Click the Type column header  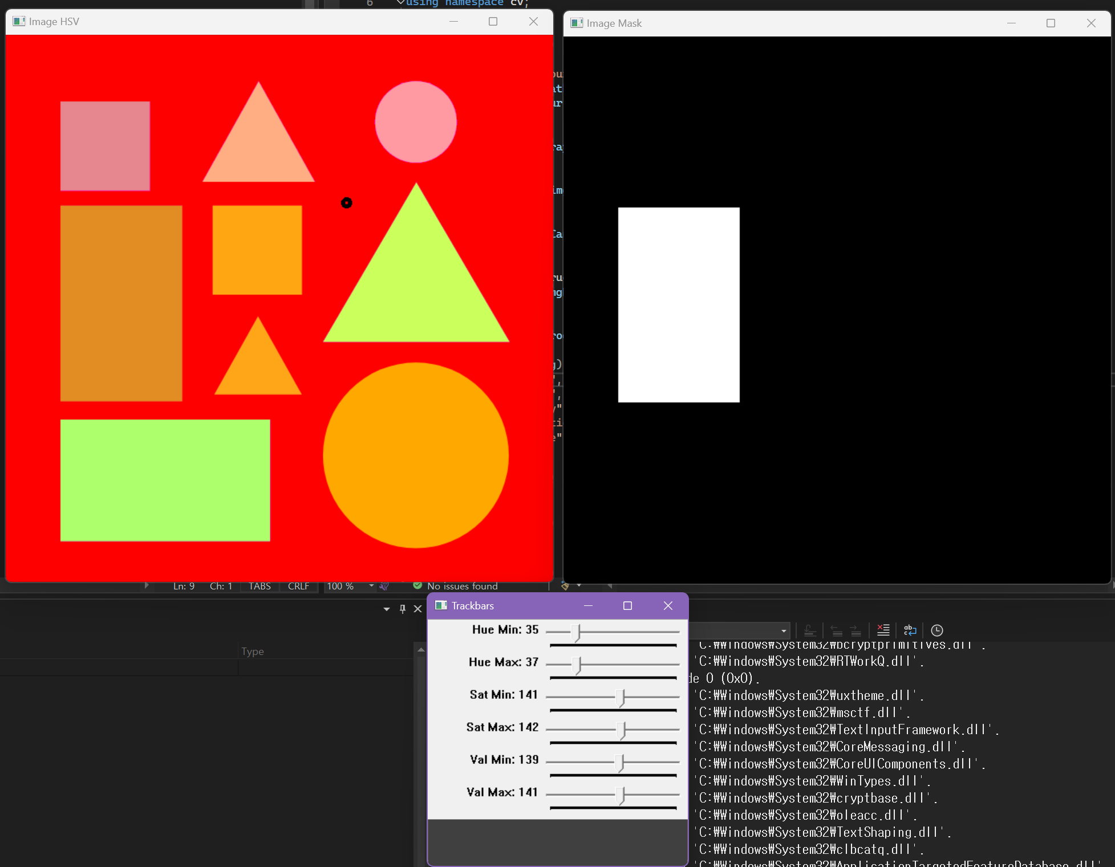click(x=253, y=651)
